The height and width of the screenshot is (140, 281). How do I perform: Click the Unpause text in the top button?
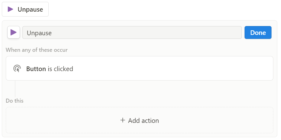[x=30, y=9]
